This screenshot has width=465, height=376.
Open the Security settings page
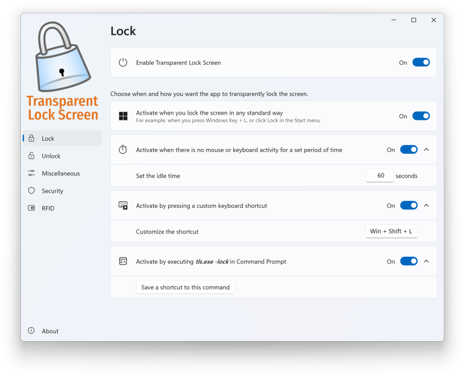pyautogui.click(x=63, y=191)
